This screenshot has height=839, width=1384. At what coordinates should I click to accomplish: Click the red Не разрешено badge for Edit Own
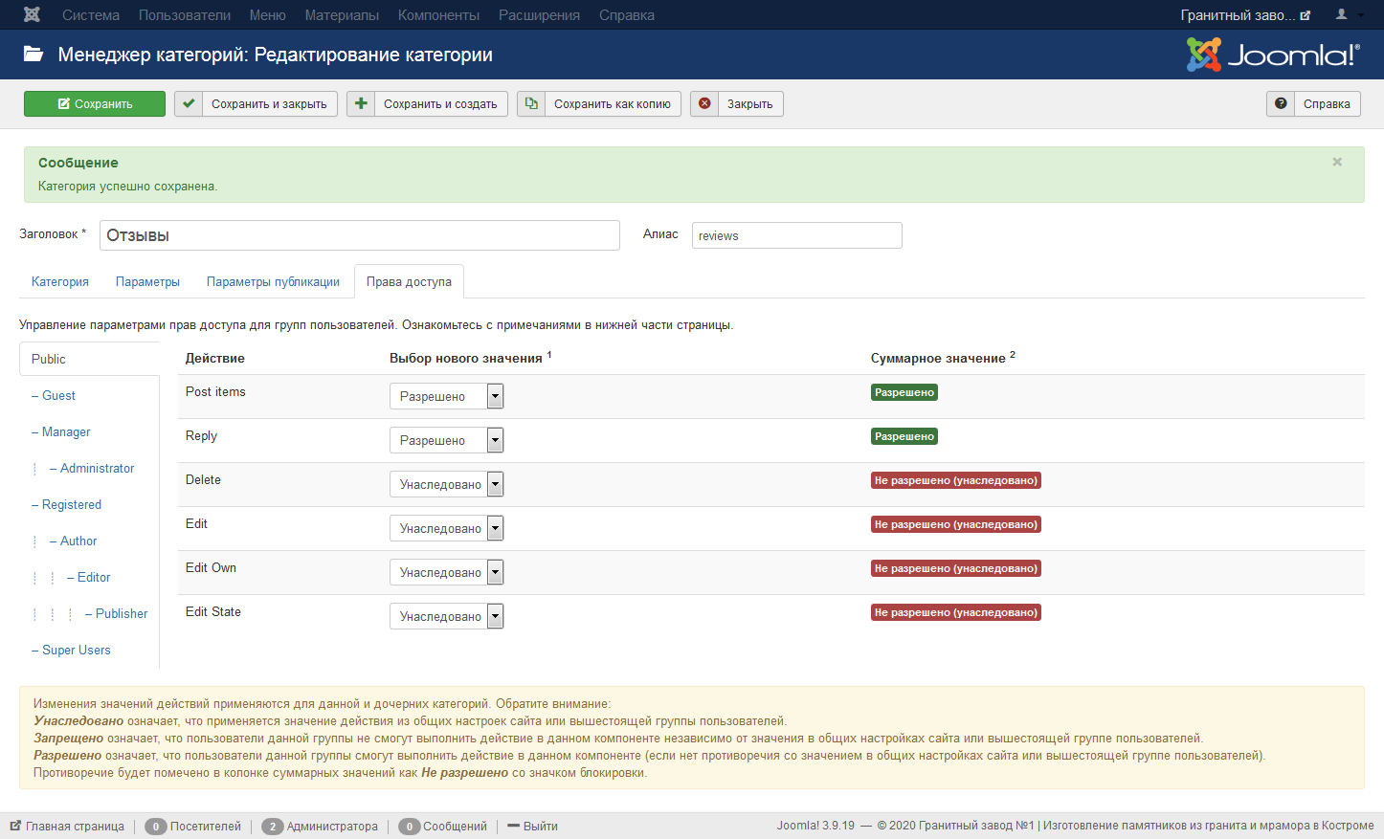click(956, 568)
